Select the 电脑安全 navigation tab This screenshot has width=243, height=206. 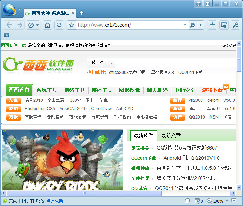(x=185, y=90)
